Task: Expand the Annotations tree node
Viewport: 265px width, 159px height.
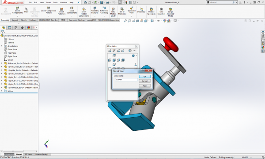Action: pyautogui.click(x=2, y=46)
